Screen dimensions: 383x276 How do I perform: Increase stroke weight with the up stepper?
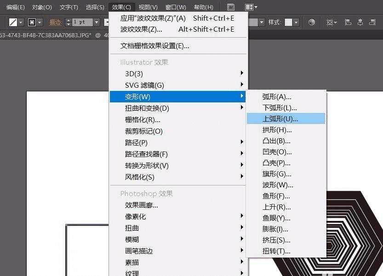(x=69, y=19)
